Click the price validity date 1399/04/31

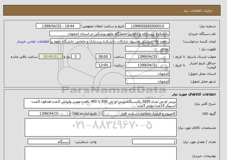(x=147, y=65)
